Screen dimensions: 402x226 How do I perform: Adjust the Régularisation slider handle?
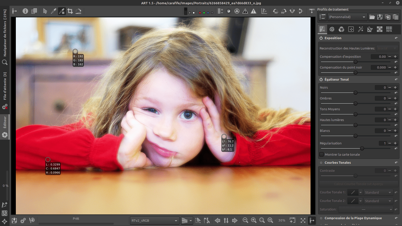pos(362,148)
